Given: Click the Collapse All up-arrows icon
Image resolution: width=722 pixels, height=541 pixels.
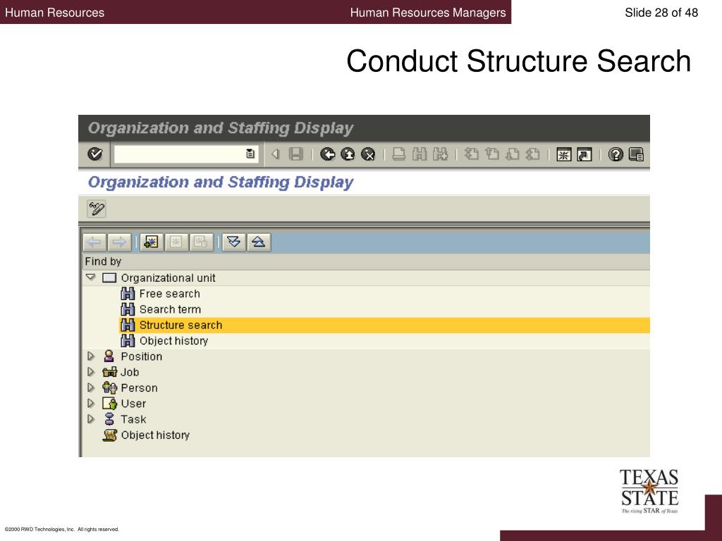Looking at the screenshot, I should 259,242.
